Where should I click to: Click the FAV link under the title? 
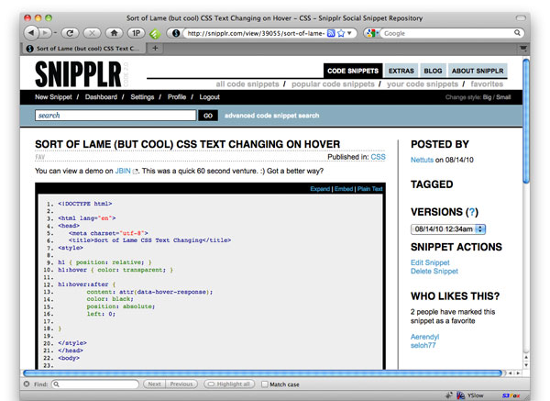point(40,157)
